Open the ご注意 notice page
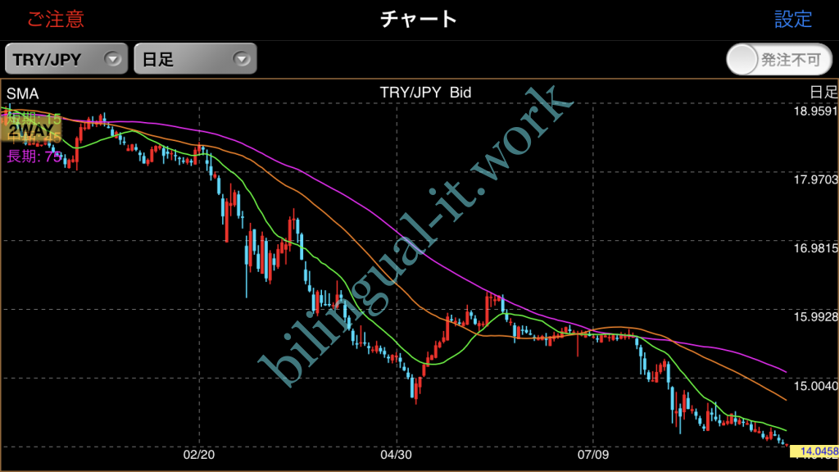Screen dimensions: 839x472 coord(56,19)
